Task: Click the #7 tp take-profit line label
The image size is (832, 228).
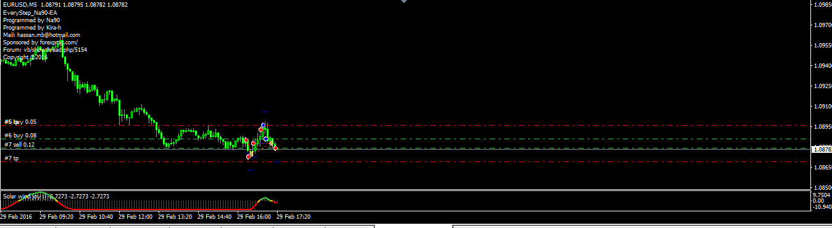Action: [x=12, y=158]
